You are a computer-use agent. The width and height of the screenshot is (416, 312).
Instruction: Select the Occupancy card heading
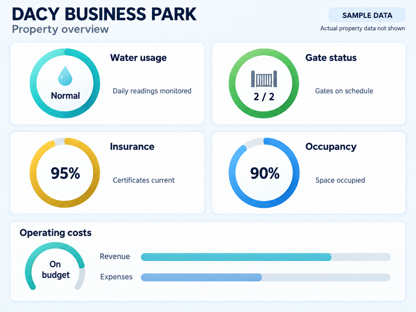pos(331,147)
